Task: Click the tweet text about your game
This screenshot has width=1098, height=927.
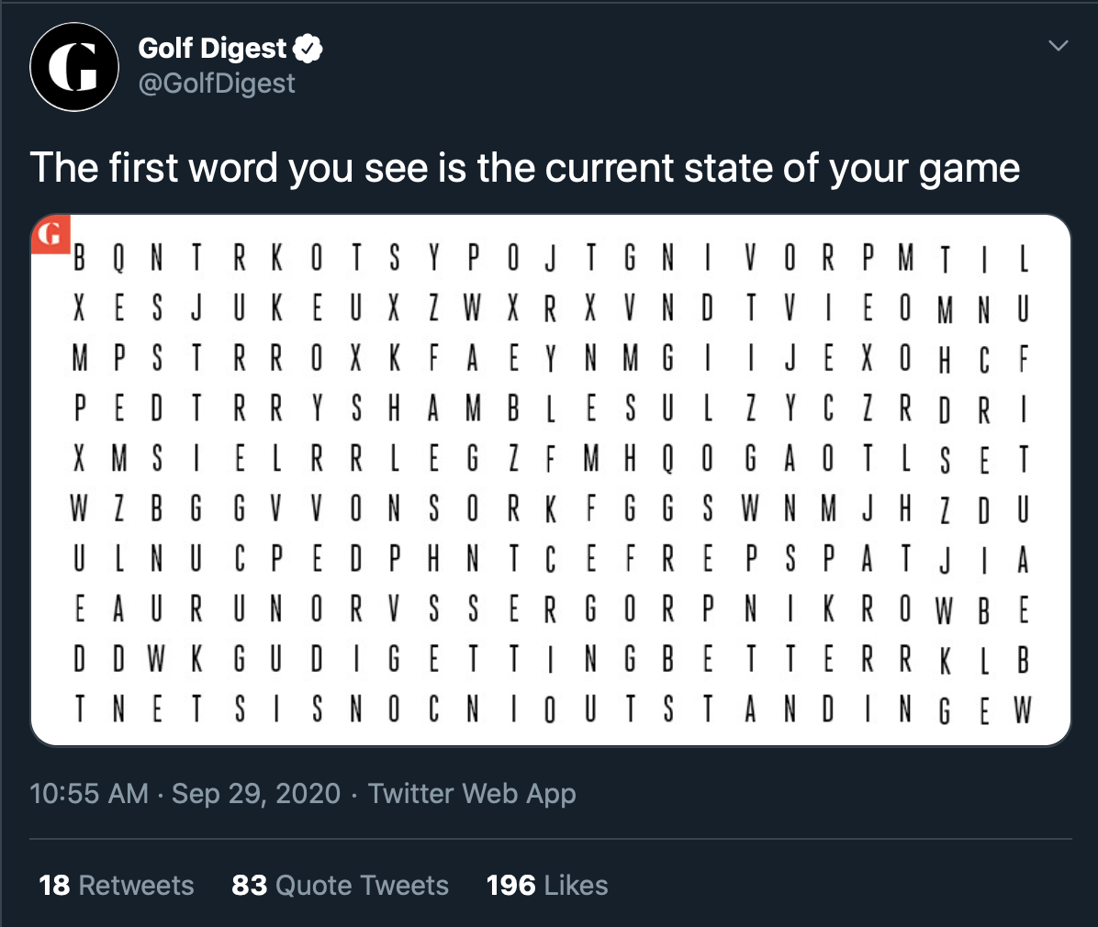Action: [x=524, y=168]
